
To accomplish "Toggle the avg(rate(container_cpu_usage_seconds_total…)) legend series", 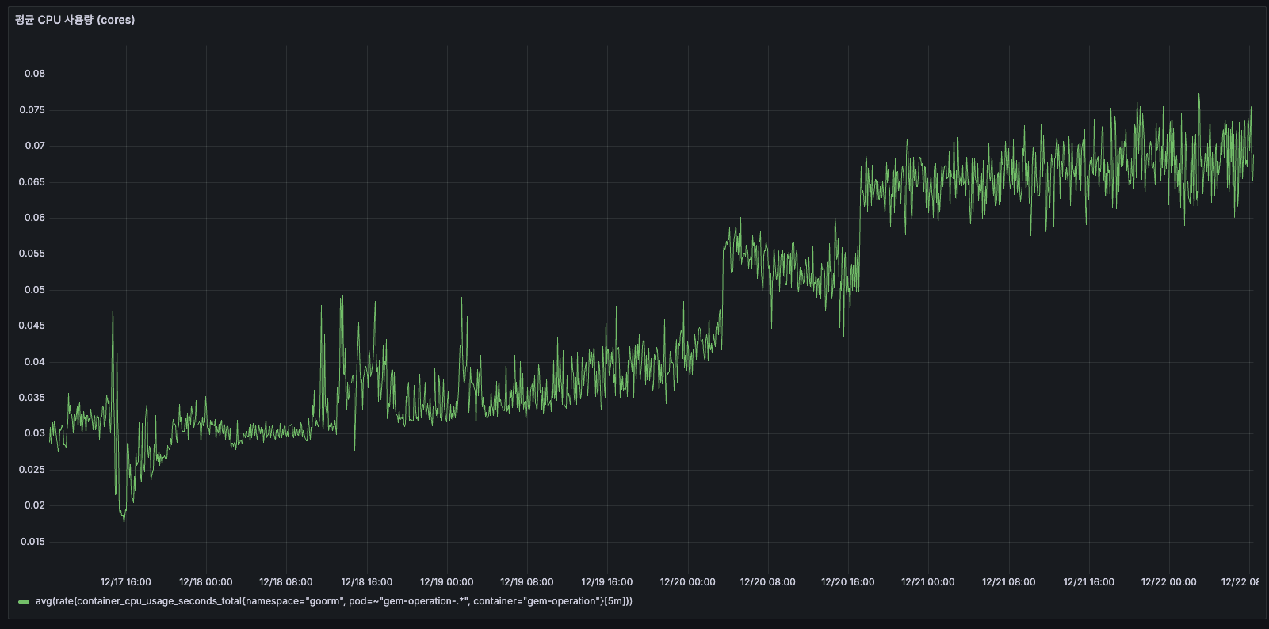I will click(x=333, y=601).
